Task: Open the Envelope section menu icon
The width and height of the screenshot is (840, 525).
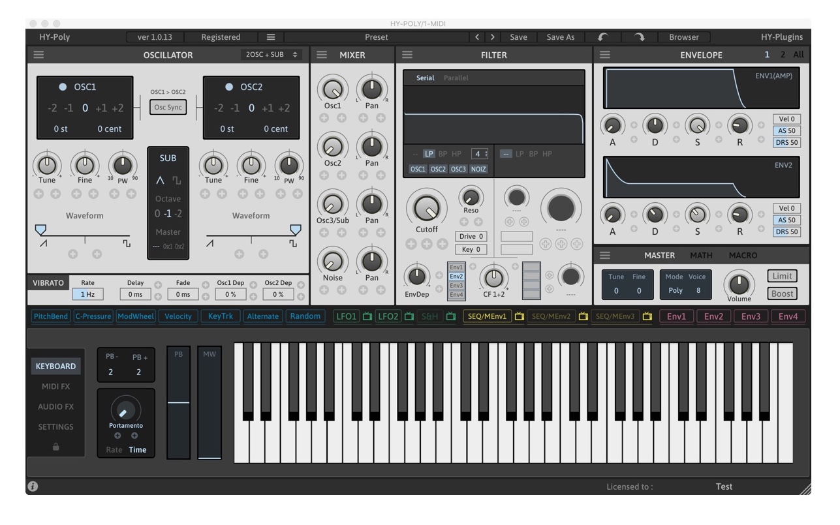Action: (x=605, y=55)
